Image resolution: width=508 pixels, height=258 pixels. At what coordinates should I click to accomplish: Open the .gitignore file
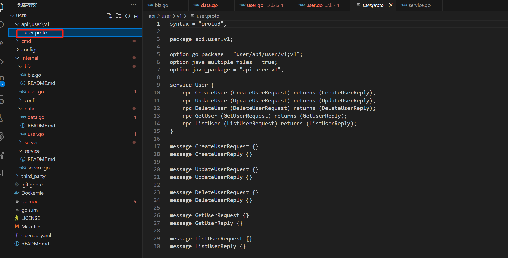point(75,185)
